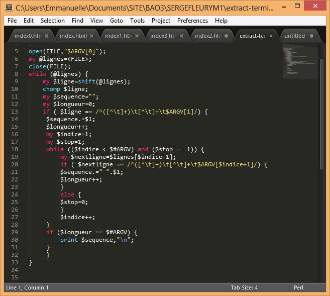The height and width of the screenshot is (296, 330).
Task: Click 'open' keyword on line 5
Action: click(x=36, y=51)
